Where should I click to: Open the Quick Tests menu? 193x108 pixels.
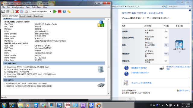(36, 7)
